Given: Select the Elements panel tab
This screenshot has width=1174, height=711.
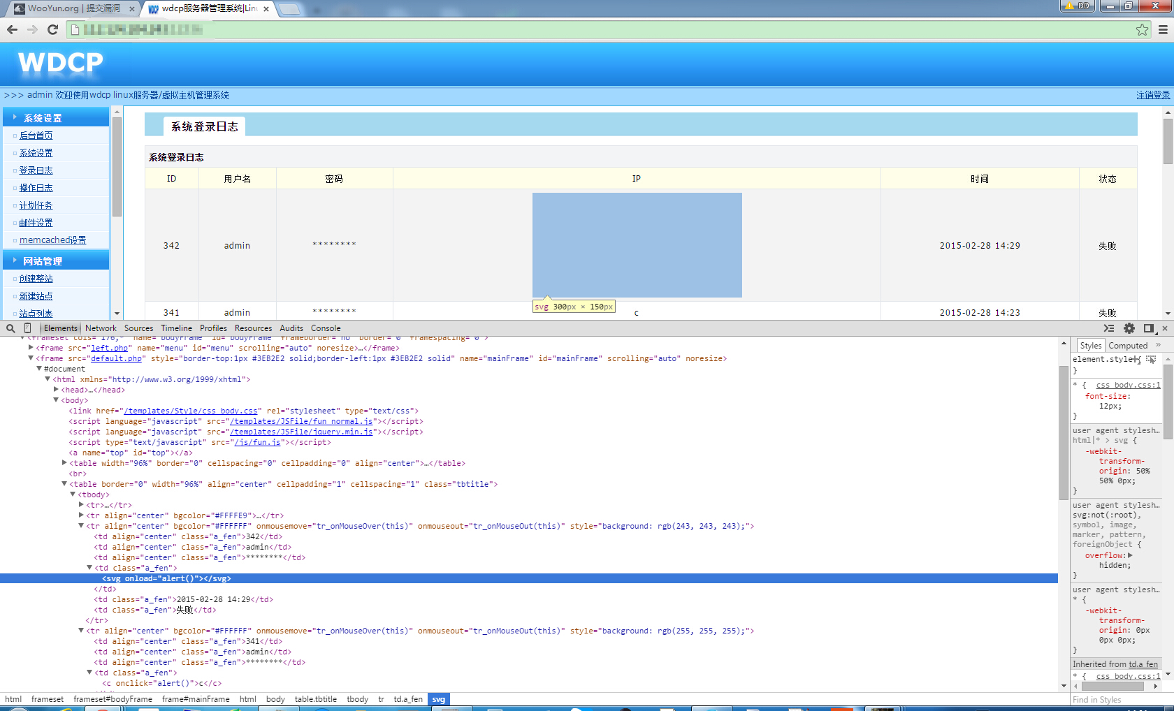Looking at the screenshot, I should [x=61, y=328].
